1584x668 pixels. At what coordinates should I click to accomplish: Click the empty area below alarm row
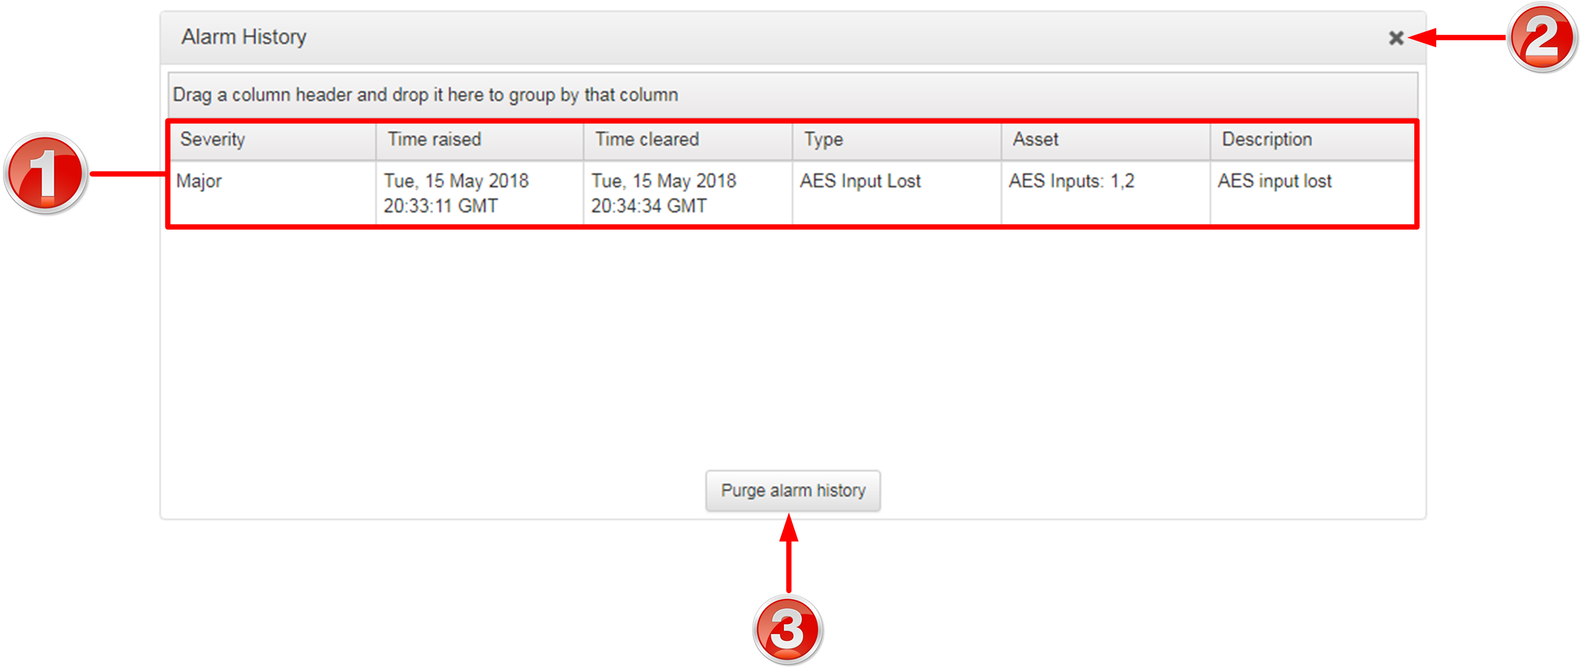792,344
